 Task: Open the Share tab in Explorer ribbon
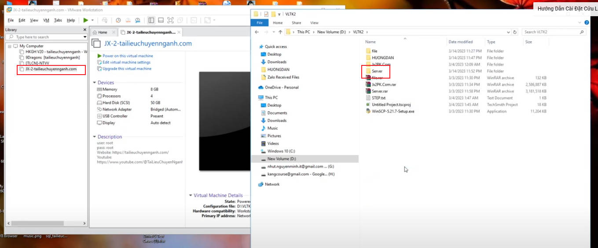[296, 23]
